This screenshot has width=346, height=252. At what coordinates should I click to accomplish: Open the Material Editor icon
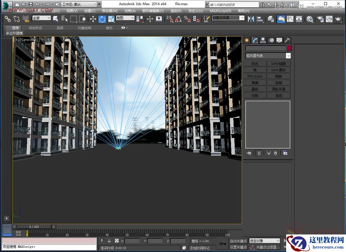[x=309, y=19]
